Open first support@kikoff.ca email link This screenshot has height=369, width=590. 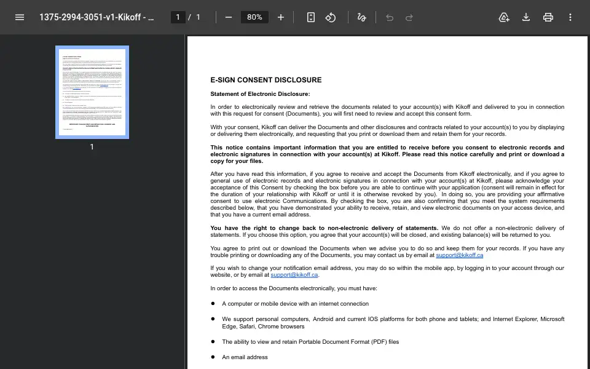460,255
